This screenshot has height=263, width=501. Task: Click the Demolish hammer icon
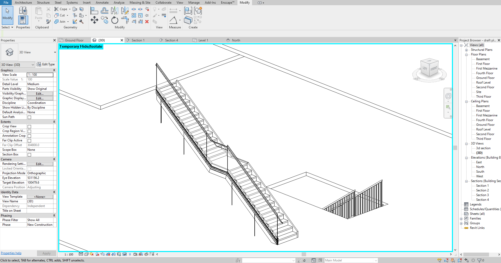tap(81, 22)
